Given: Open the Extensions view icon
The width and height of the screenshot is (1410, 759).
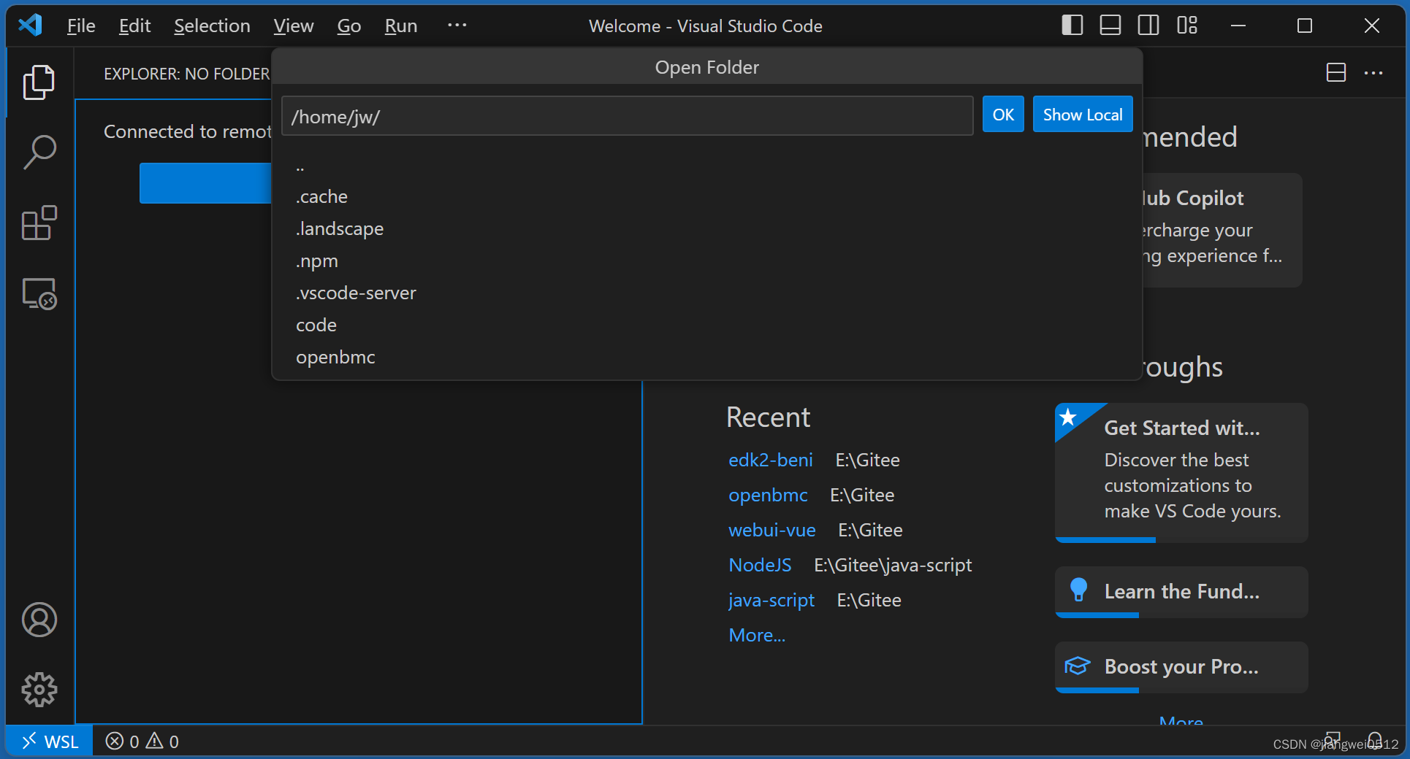Looking at the screenshot, I should [x=39, y=223].
